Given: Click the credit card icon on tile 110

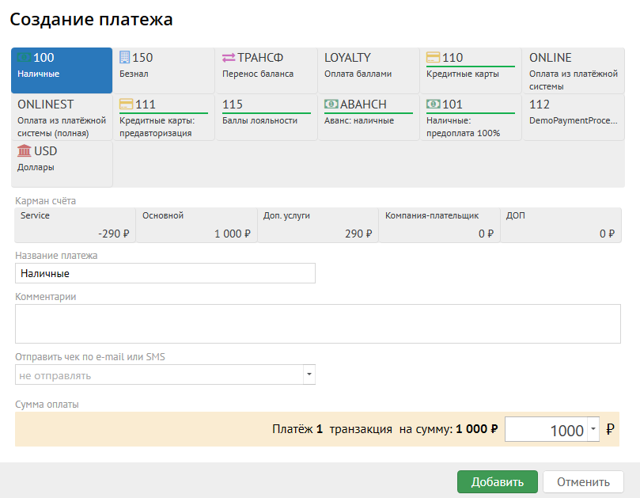Looking at the screenshot, I should (434, 58).
